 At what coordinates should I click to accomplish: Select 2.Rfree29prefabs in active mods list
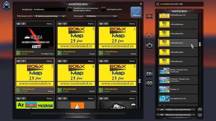click(x=178, y=34)
